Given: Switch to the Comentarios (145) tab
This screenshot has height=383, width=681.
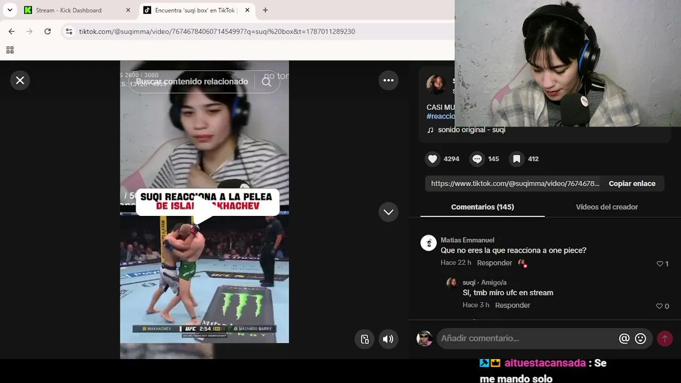Looking at the screenshot, I should pos(483,207).
